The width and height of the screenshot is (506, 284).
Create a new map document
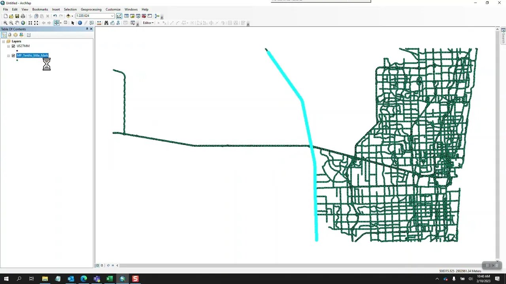point(6,16)
